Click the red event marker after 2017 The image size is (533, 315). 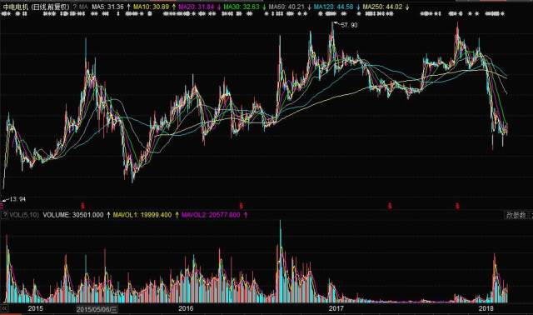[x=390, y=206]
